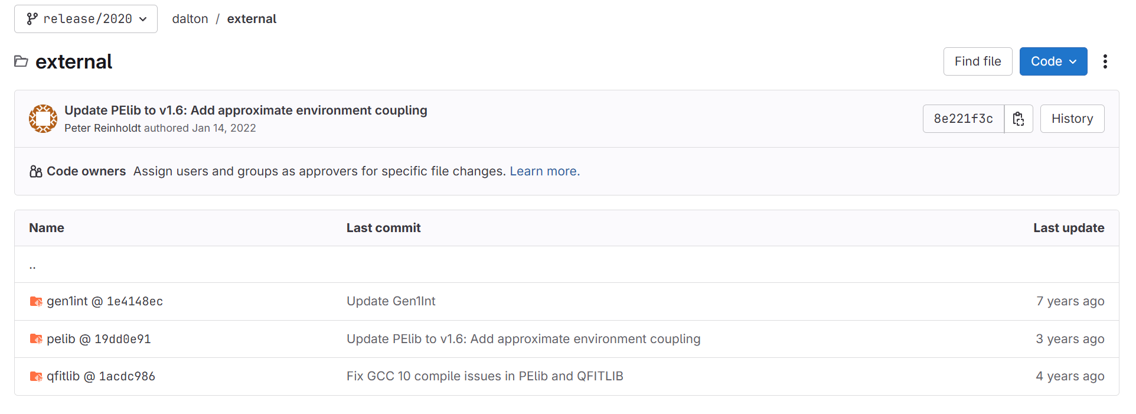Click the gen1int submodule folder icon

point(36,302)
